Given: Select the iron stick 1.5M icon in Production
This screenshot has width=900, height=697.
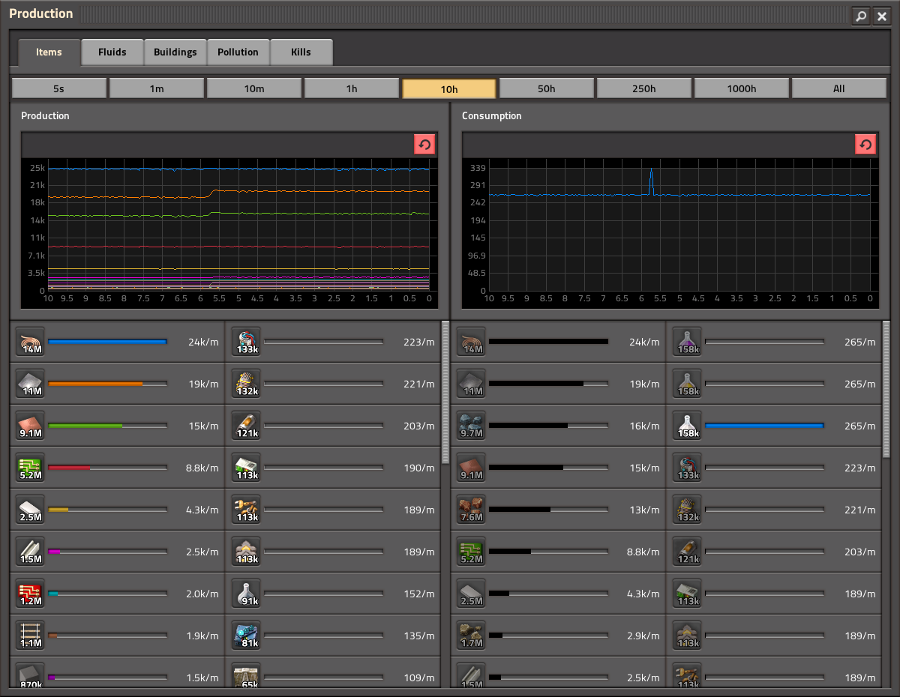Looking at the screenshot, I should 31,552.
